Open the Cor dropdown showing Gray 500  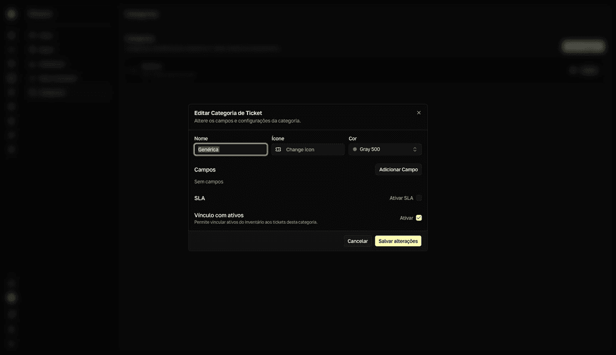[385, 149]
